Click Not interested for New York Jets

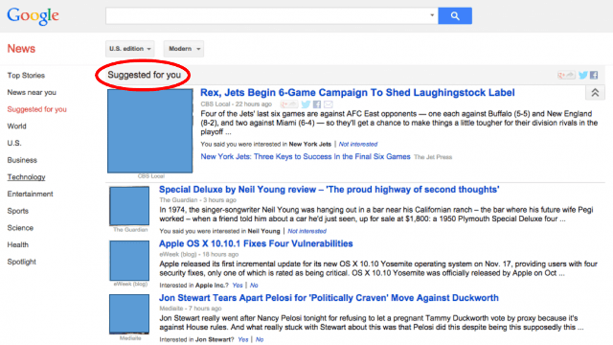click(x=358, y=145)
